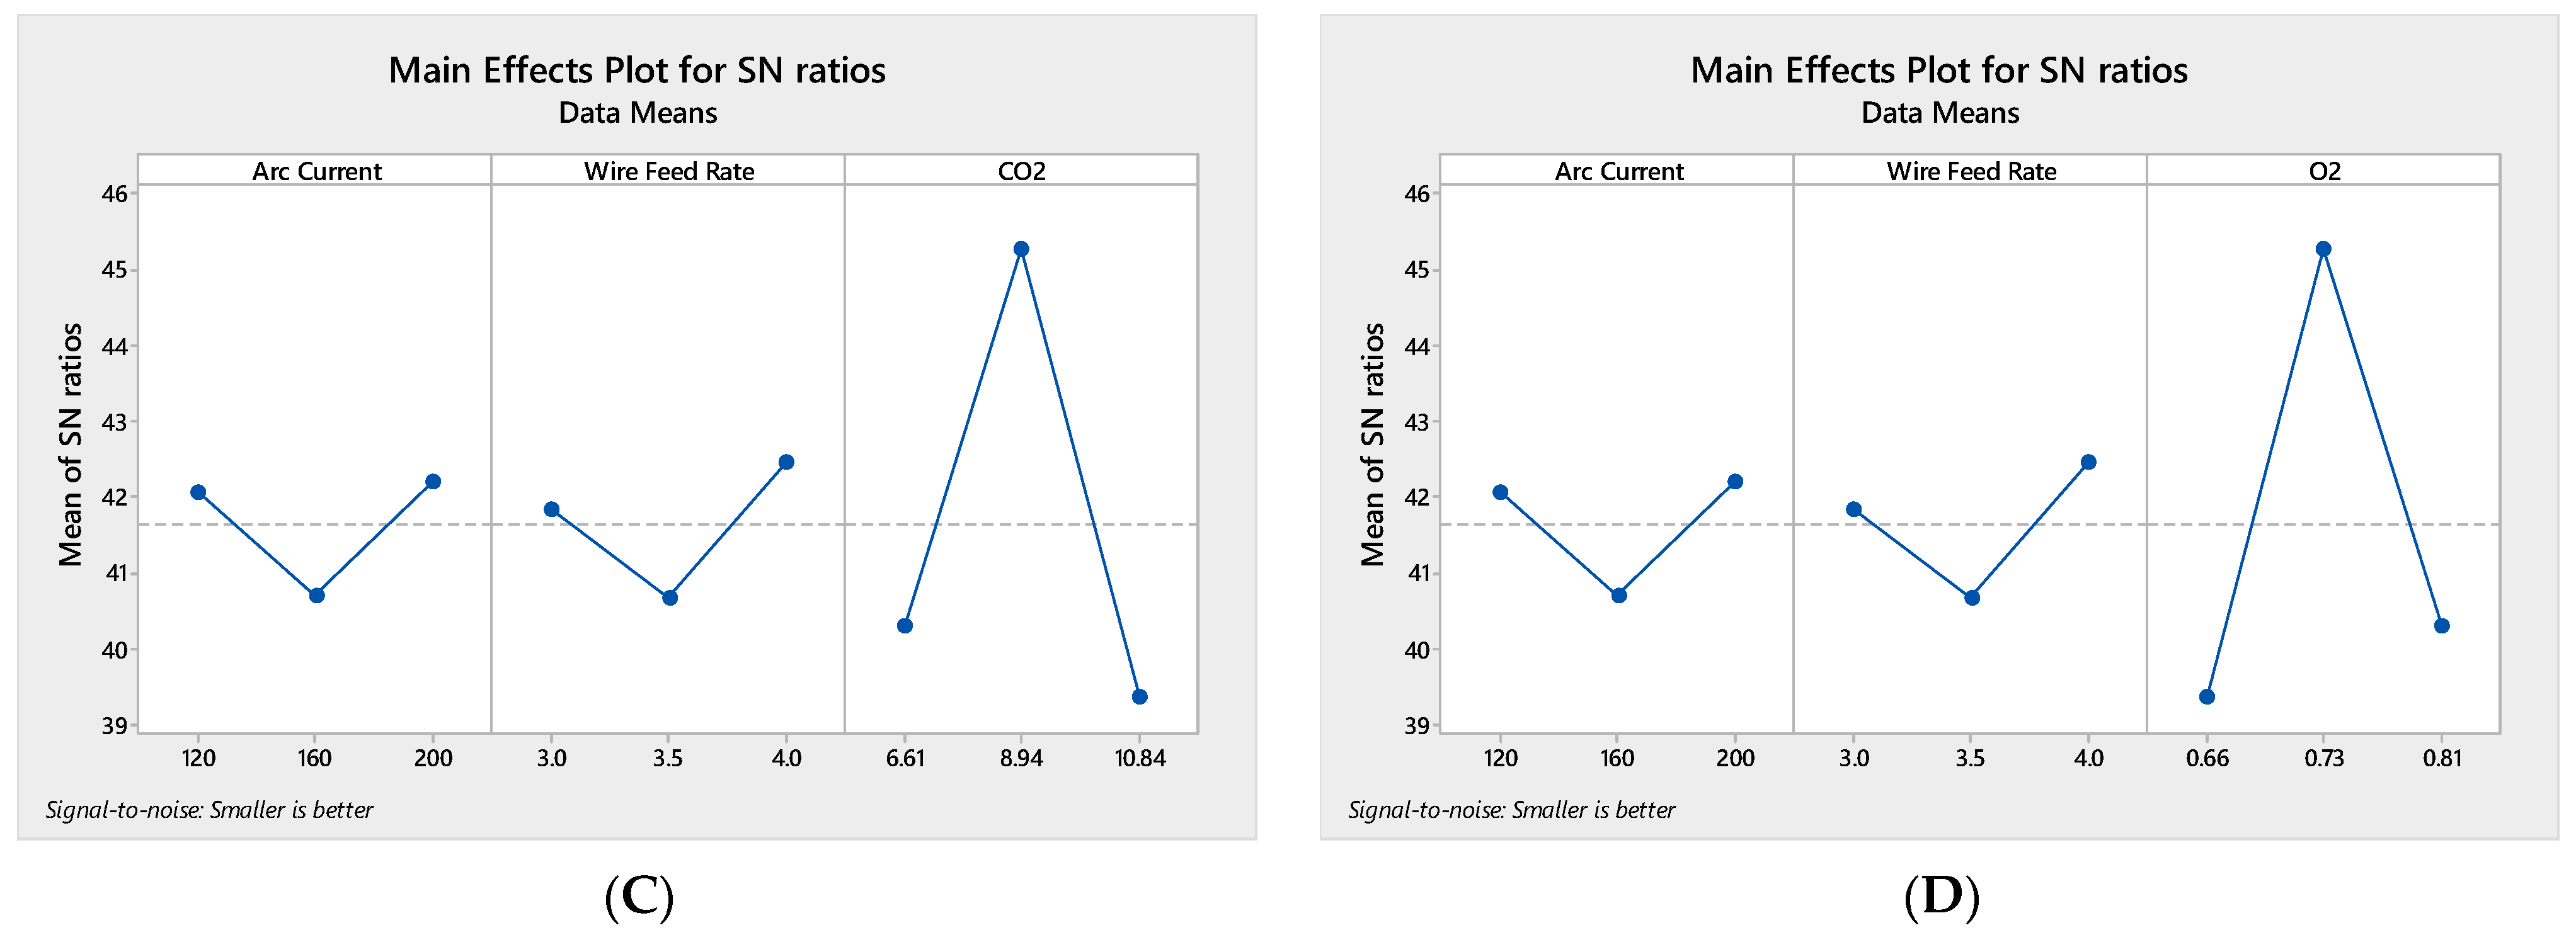This screenshot has width=2576, height=935.
Task: Click the CO2 data point at 8.94
Action: (x=1021, y=249)
